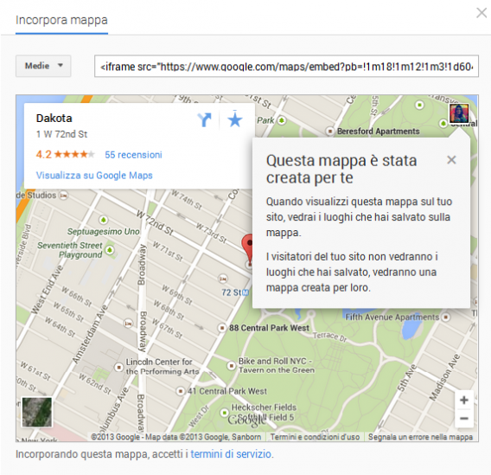Image resolution: width=491 pixels, height=475 pixels.
Task: Open the Medie size dropdown
Action: tap(43, 66)
